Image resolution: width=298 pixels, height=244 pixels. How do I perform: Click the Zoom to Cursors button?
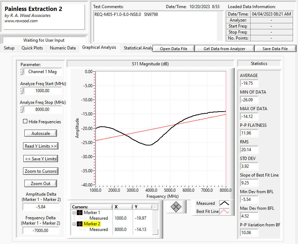coord(41,171)
